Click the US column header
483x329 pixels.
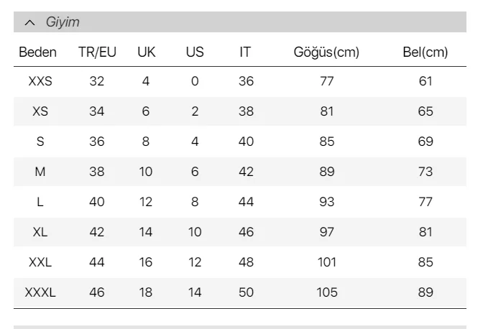tap(195, 52)
